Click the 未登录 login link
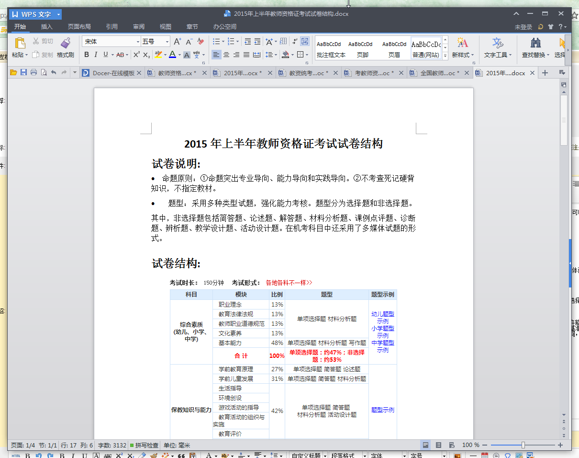 point(523,27)
